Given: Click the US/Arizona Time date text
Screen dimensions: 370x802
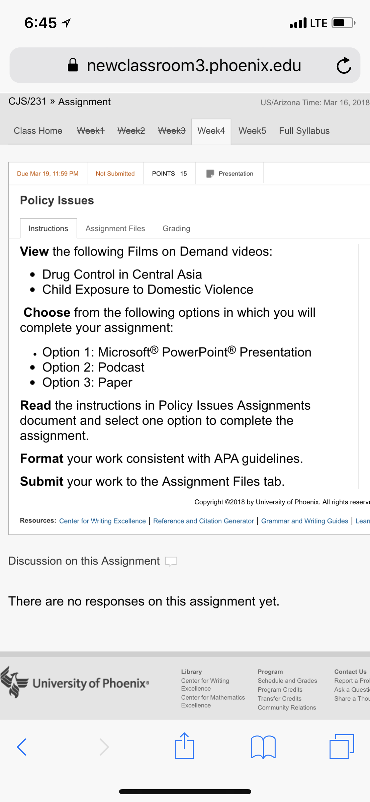Looking at the screenshot, I should click(315, 102).
